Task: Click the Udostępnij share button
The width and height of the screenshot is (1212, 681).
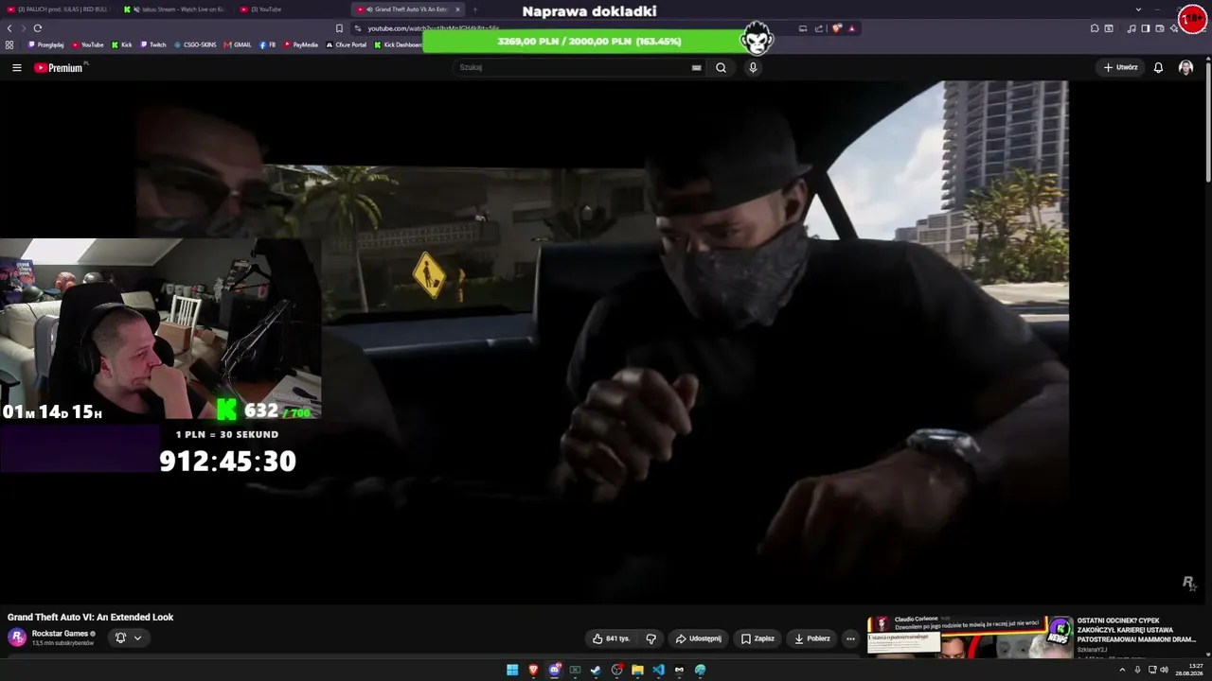Action: click(698, 638)
